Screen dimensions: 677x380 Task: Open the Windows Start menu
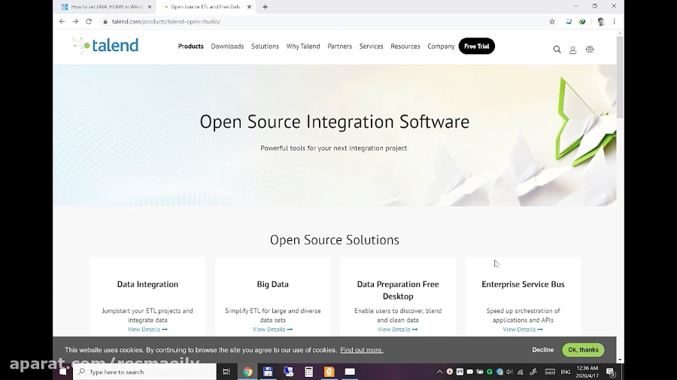coord(63,372)
